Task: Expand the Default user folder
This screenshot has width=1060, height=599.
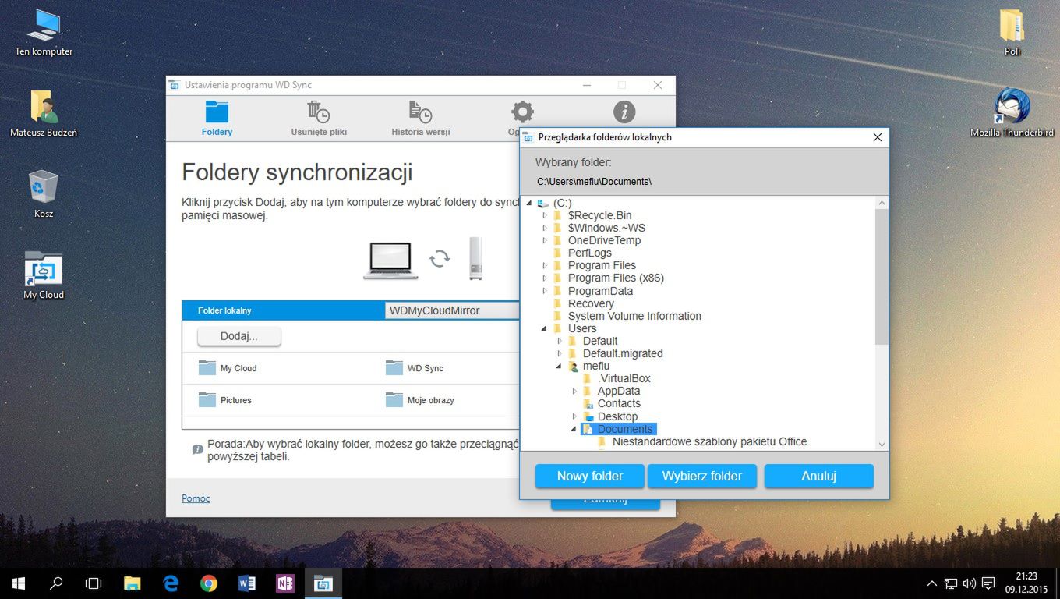Action: pyautogui.click(x=560, y=341)
